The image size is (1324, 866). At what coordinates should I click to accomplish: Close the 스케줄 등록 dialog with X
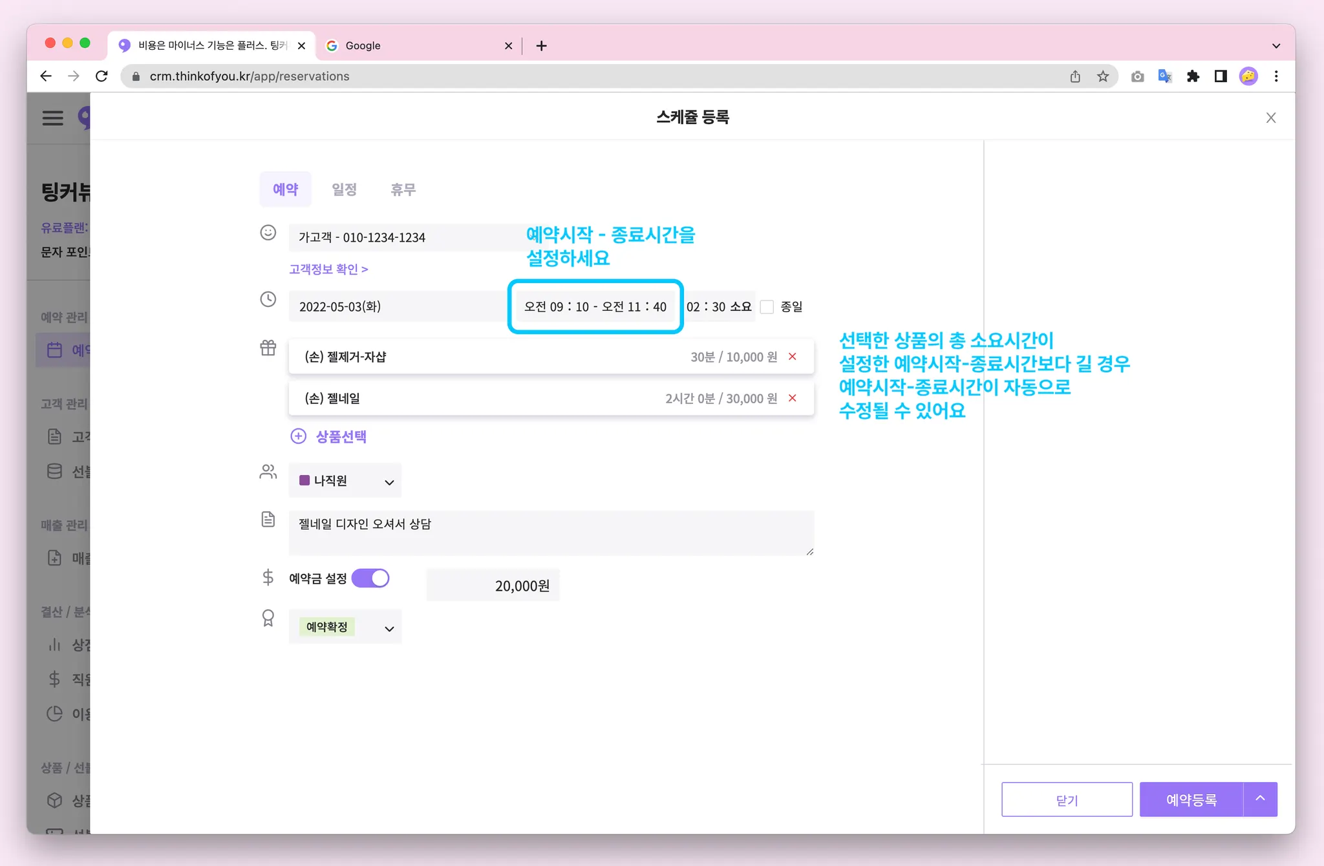pyautogui.click(x=1270, y=118)
